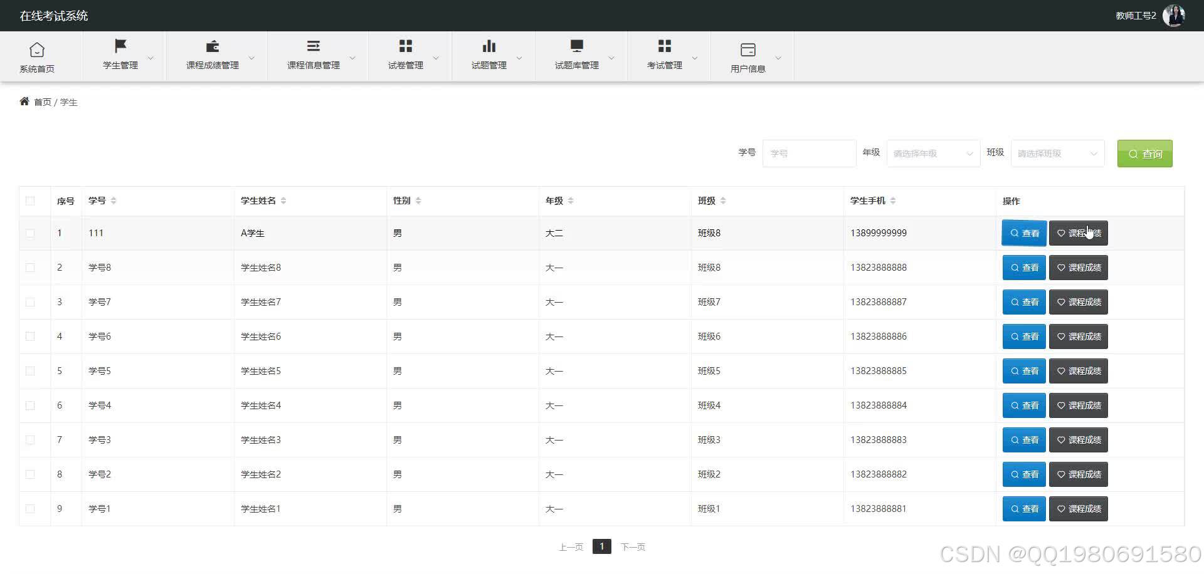Click the monitor icon for question bank management
This screenshot has height=574, width=1204.
coord(577,46)
